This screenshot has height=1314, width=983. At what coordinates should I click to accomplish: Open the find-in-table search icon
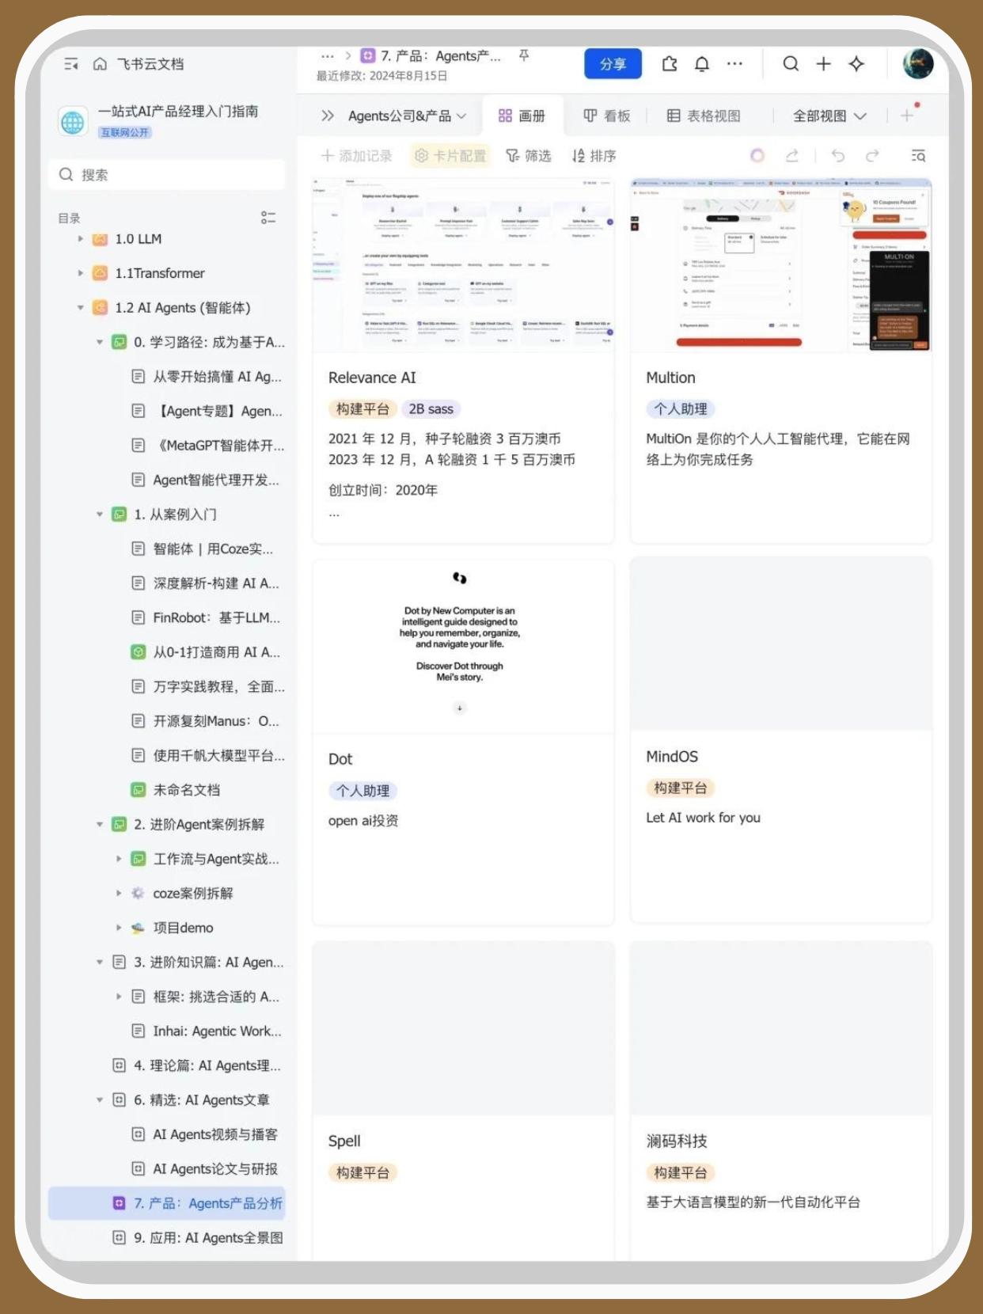(918, 155)
